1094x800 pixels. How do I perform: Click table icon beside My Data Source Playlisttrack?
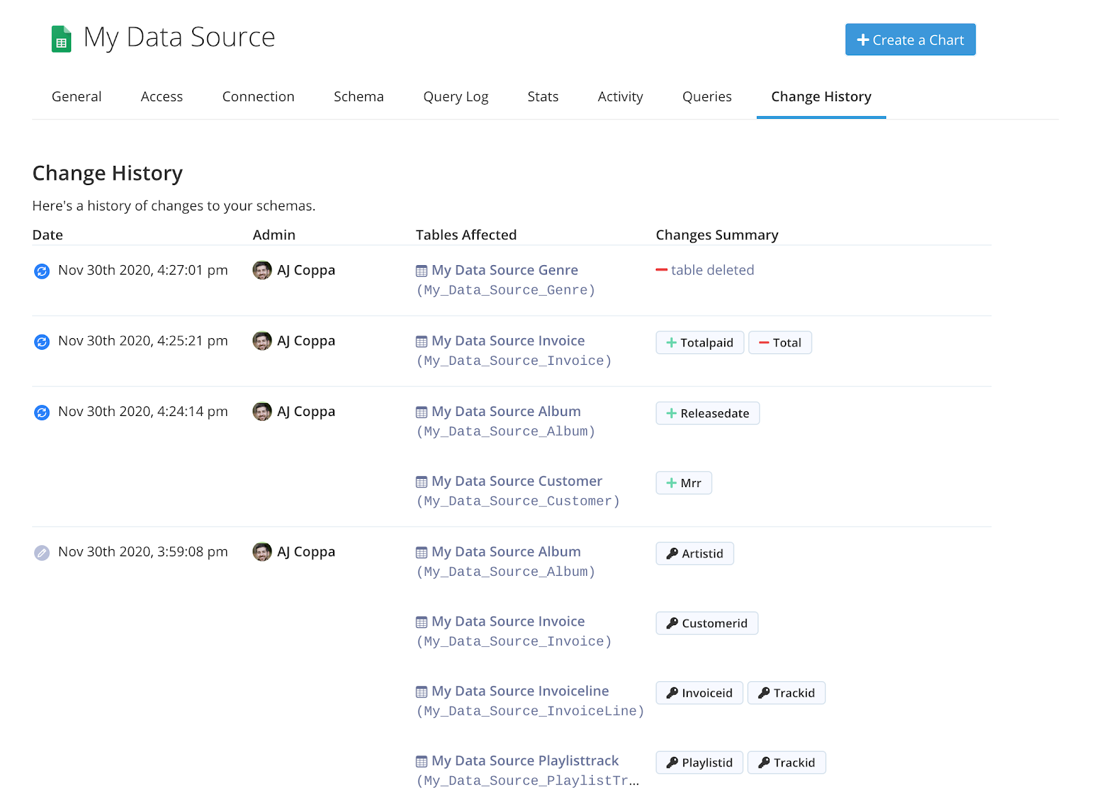pyautogui.click(x=421, y=762)
